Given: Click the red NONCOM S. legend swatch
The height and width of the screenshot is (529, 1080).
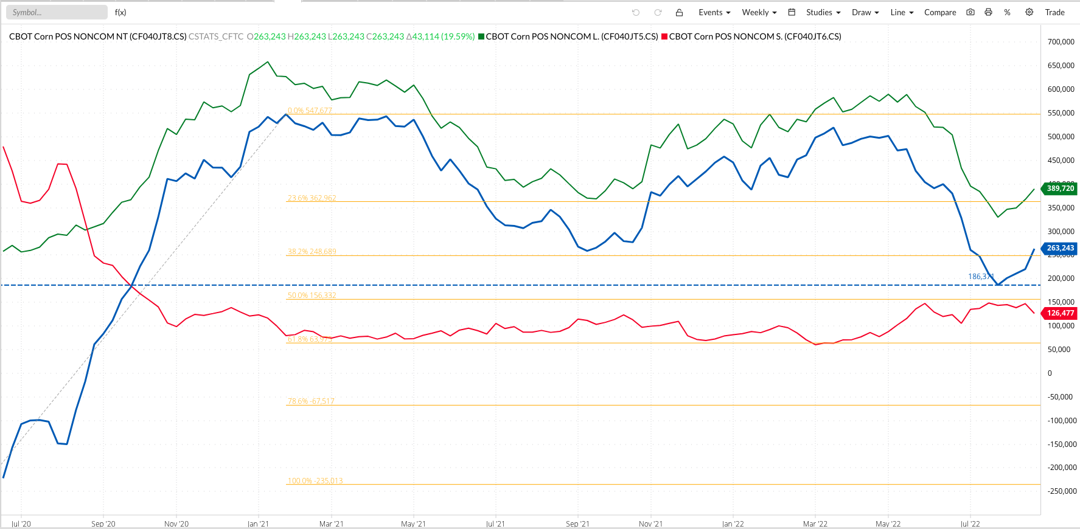Looking at the screenshot, I should pos(664,36).
